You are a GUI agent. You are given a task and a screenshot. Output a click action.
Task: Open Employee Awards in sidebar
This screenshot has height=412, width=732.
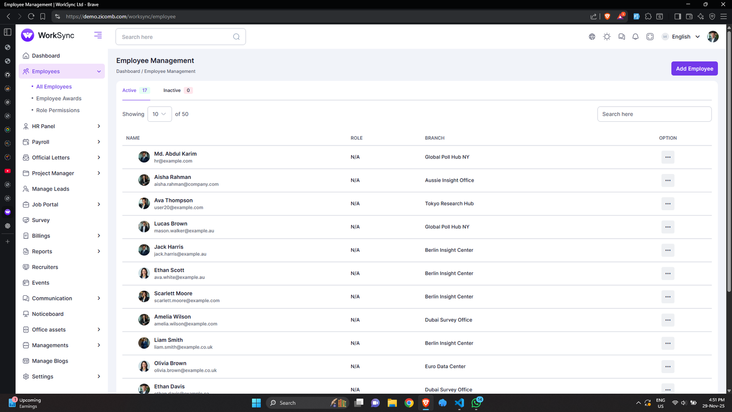(x=59, y=98)
